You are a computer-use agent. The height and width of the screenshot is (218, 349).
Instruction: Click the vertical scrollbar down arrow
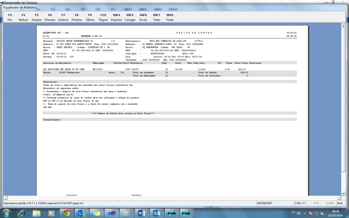pyautogui.click(x=343, y=194)
